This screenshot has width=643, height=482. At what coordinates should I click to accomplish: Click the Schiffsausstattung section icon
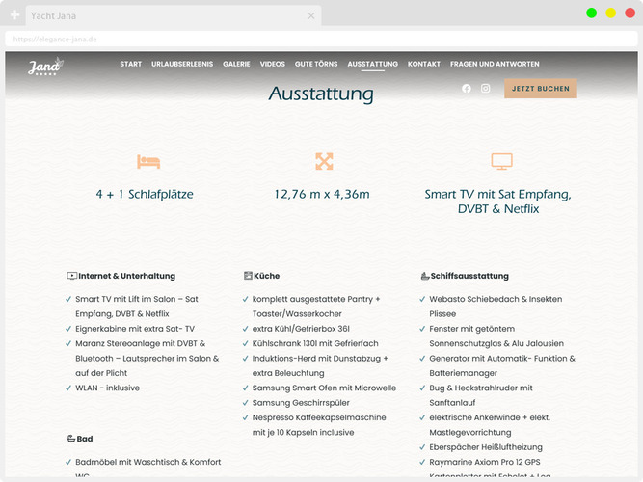click(x=424, y=276)
